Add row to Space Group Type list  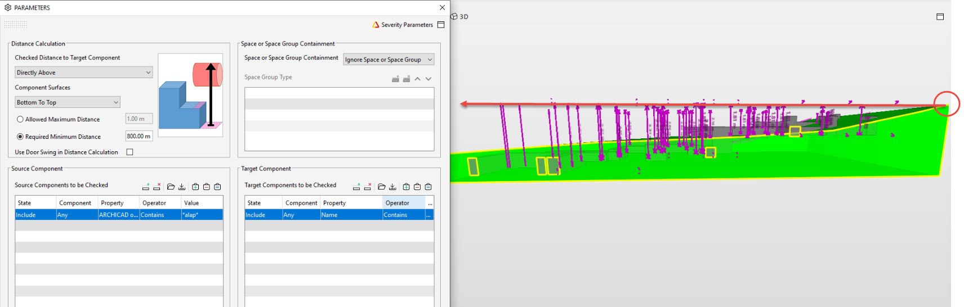pos(396,79)
